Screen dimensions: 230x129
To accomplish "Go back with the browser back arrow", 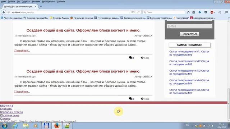I will point(4,12).
